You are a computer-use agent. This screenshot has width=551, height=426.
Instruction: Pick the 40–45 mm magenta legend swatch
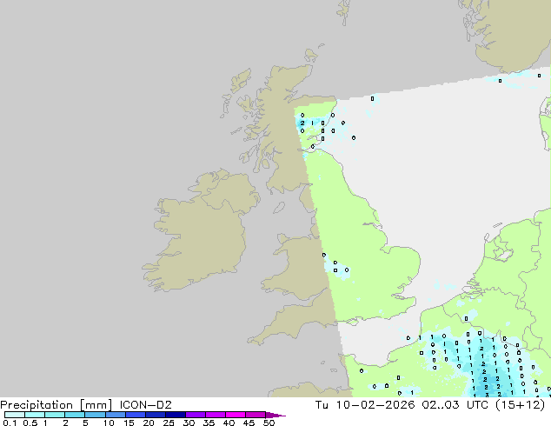(237, 415)
